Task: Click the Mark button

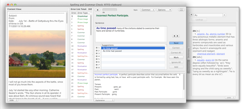Action: [x=176, y=57]
